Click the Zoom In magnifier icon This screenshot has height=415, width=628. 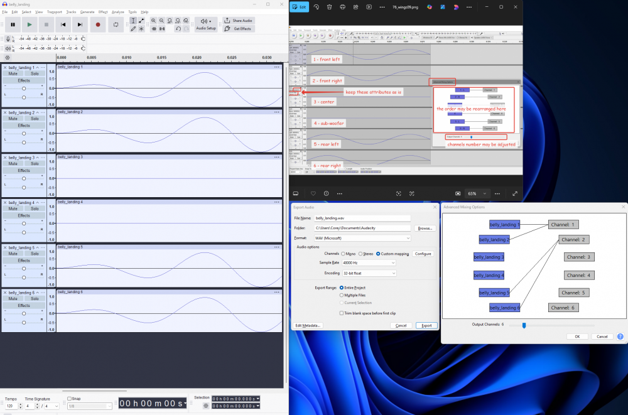click(x=154, y=21)
